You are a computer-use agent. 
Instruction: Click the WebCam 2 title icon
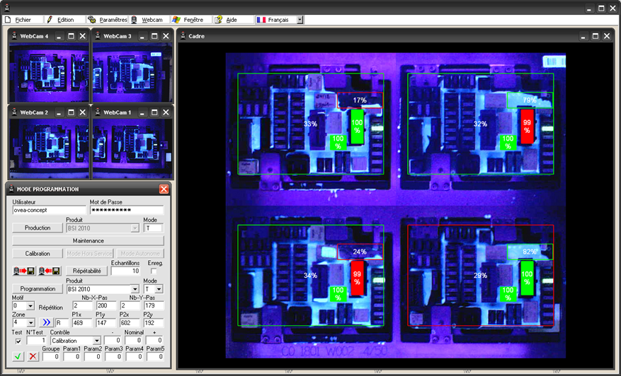tap(15, 112)
